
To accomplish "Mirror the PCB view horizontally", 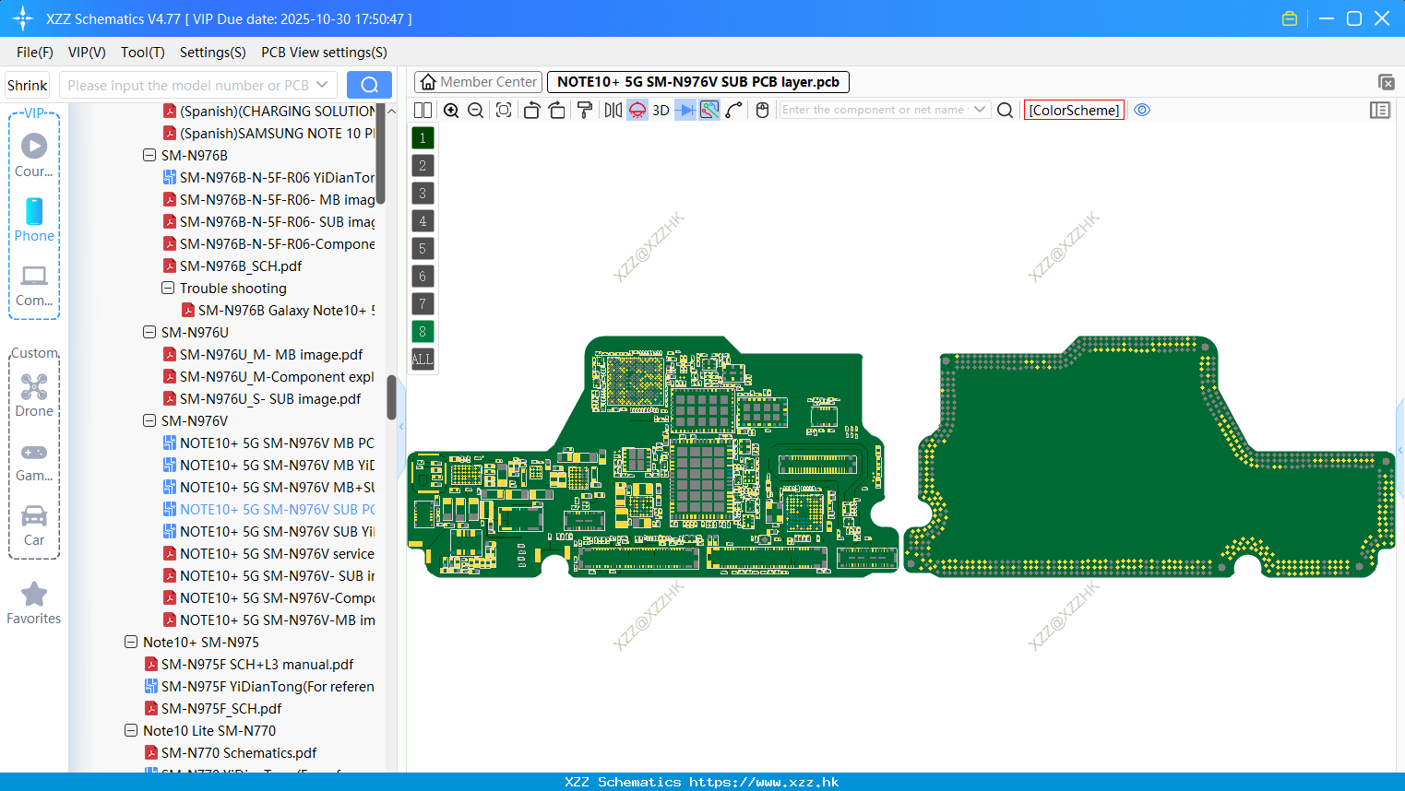I will pyautogui.click(x=613, y=110).
